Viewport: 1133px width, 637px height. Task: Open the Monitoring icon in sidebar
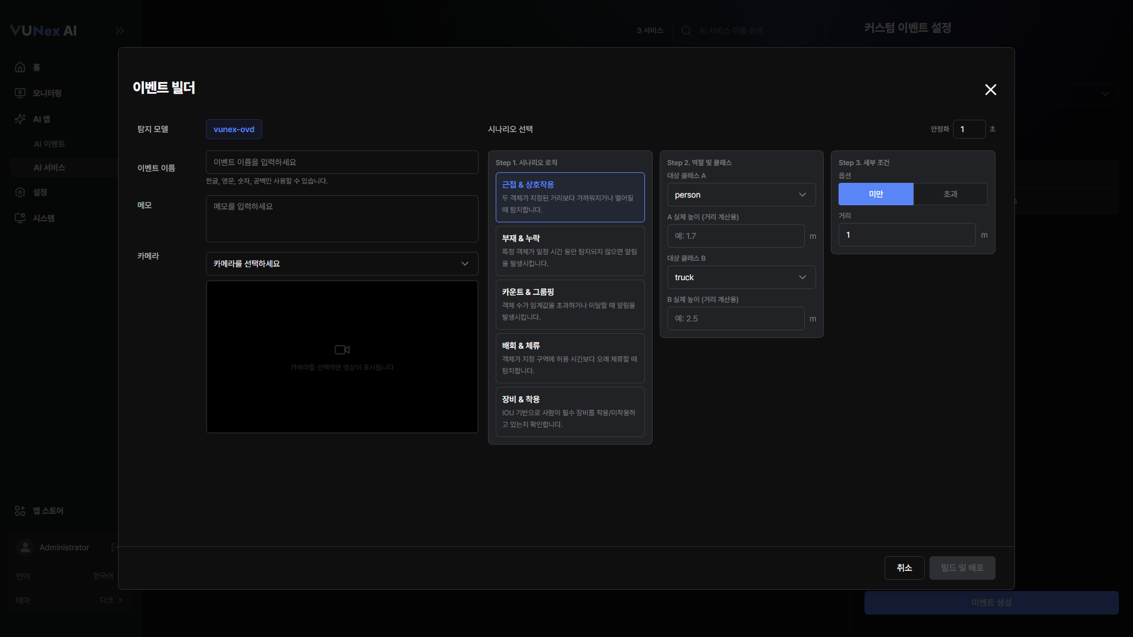pos(20,93)
